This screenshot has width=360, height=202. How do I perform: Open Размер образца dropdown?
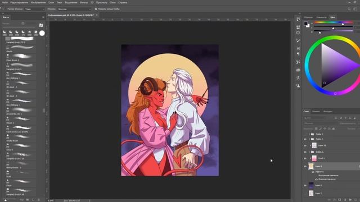pyautogui.click(x=35, y=9)
